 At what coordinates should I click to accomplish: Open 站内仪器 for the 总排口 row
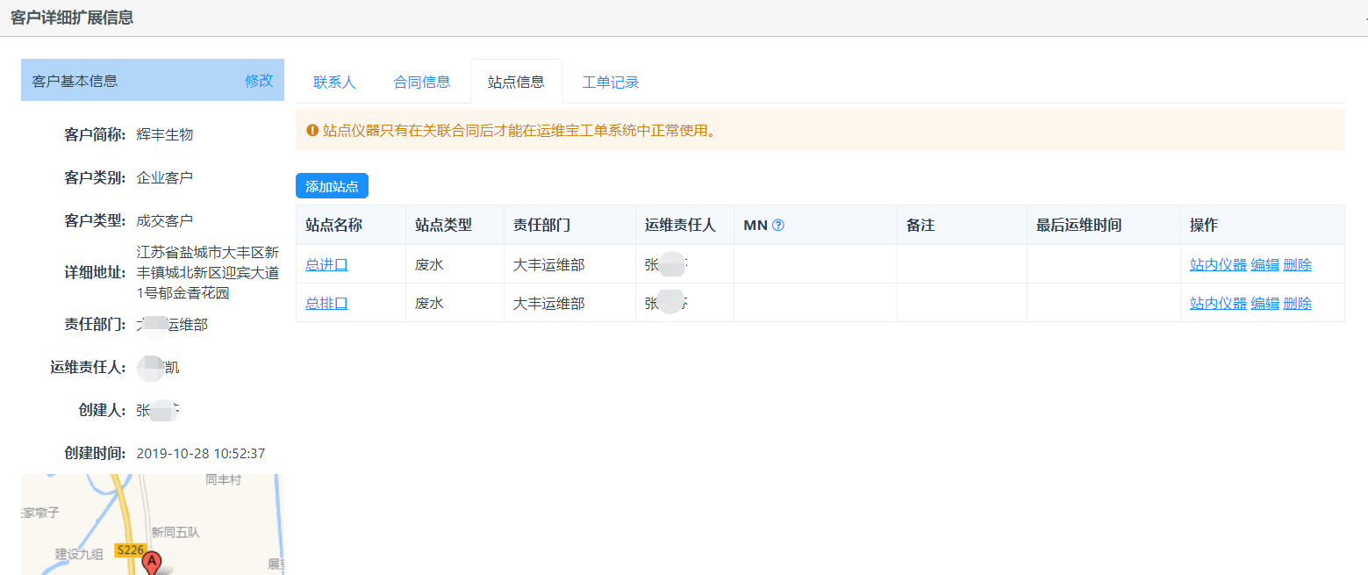point(1218,303)
